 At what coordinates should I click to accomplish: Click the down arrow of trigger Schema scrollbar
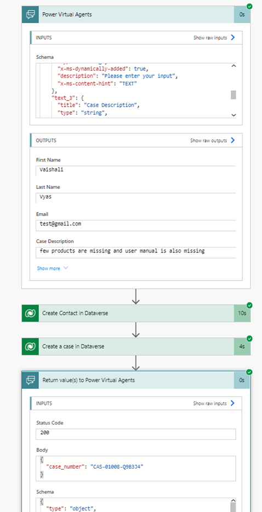[x=233, y=115]
